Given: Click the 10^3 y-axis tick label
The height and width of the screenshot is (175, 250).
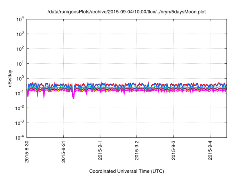Looking at the screenshot, I should (20, 34).
